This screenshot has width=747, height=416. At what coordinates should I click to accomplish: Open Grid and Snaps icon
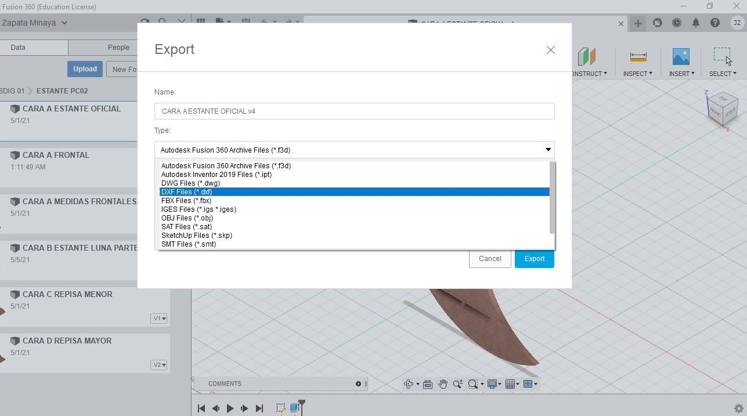tap(510, 384)
